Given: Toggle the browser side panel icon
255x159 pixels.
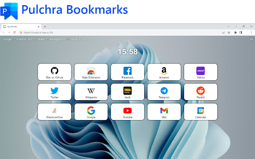Looking at the screenshot, I should 241,33.
